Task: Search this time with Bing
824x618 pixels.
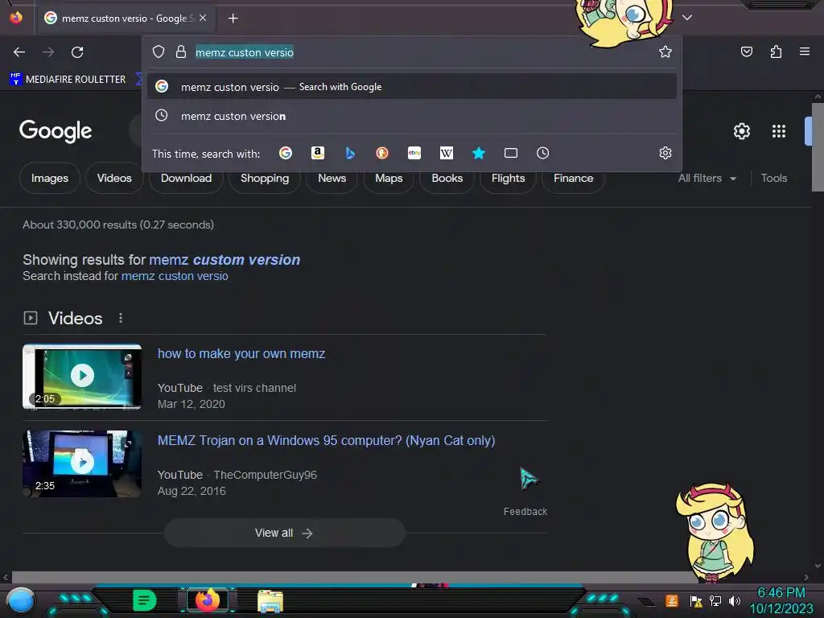Action: pyautogui.click(x=350, y=153)
